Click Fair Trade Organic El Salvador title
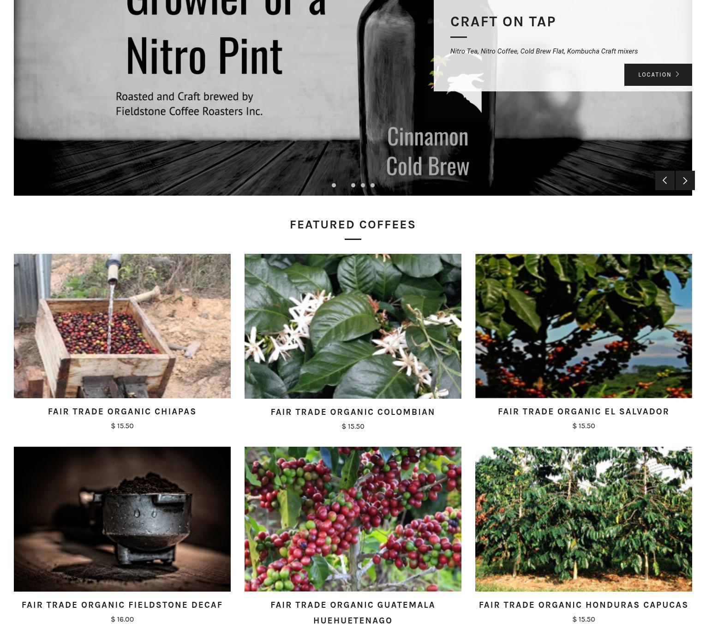The height and width of the screenshot is (629, 706). [x=584, y=412]
